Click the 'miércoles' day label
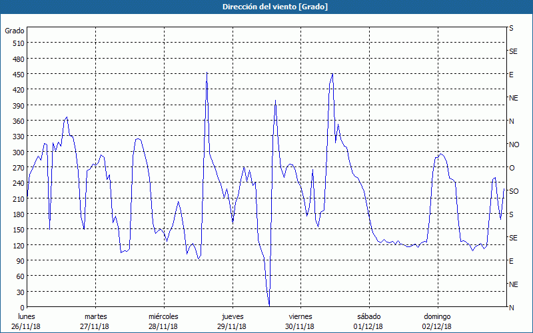Viewport: 533px width, 333px height. coord(163,316)
